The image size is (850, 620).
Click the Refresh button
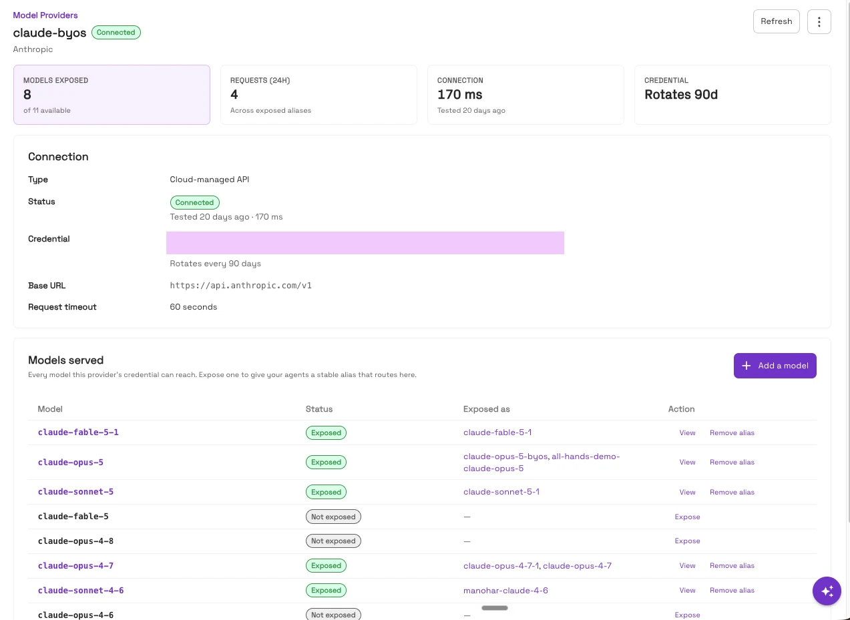tap(776, 21)
